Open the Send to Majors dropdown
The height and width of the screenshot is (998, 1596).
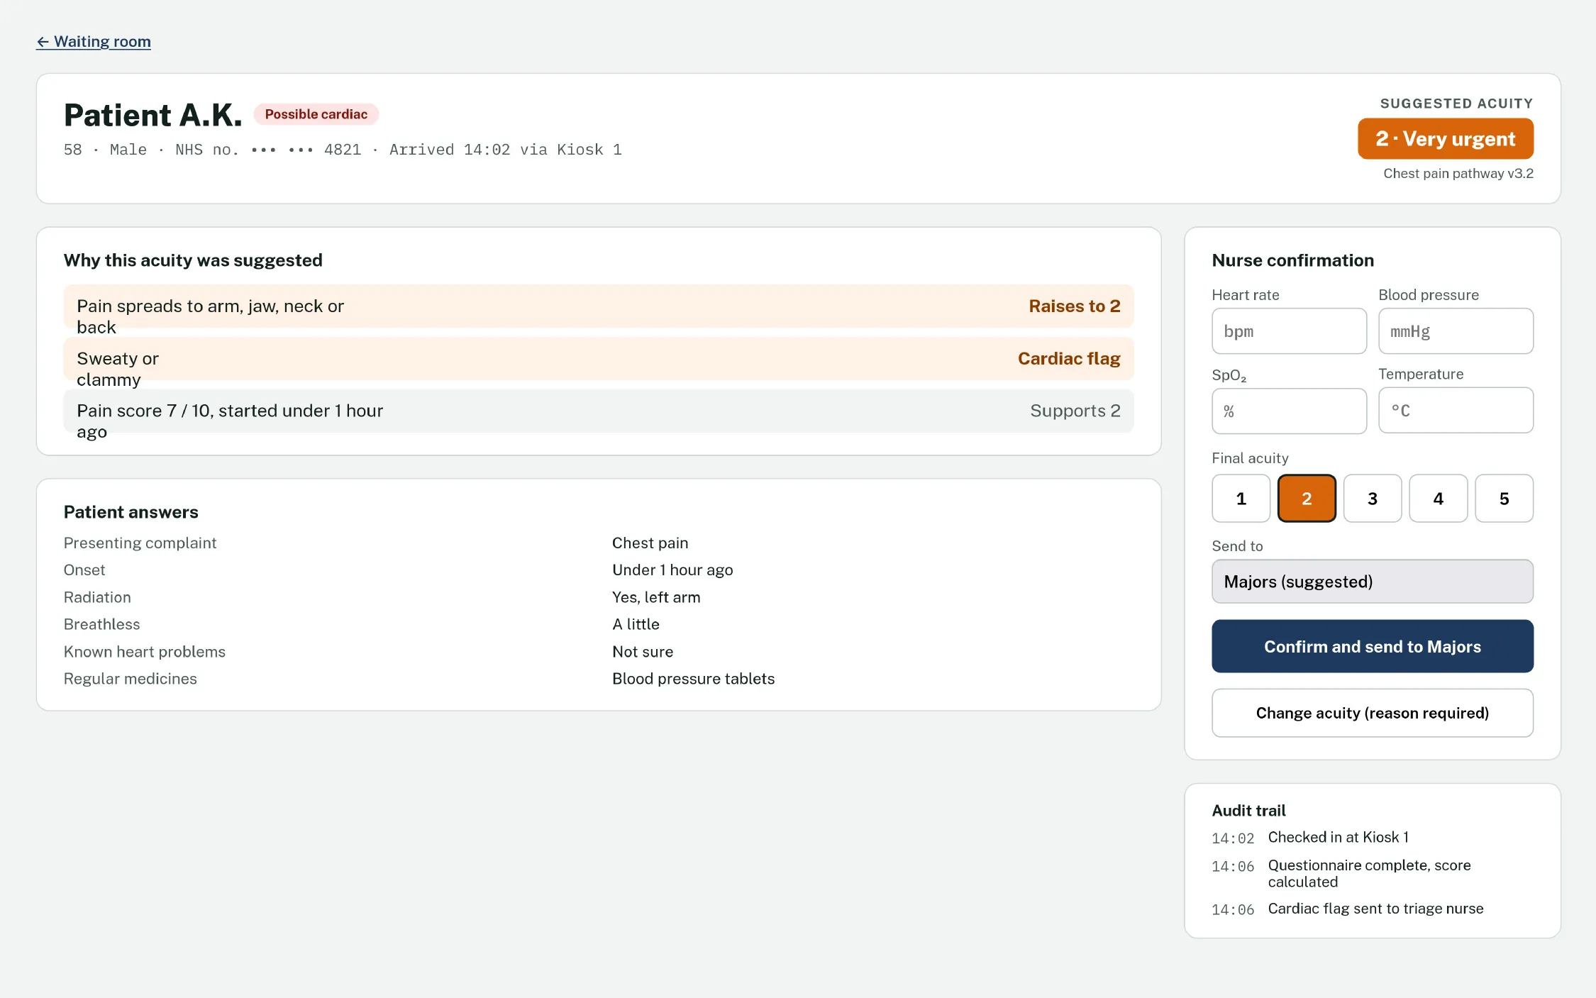point(1373,582)
